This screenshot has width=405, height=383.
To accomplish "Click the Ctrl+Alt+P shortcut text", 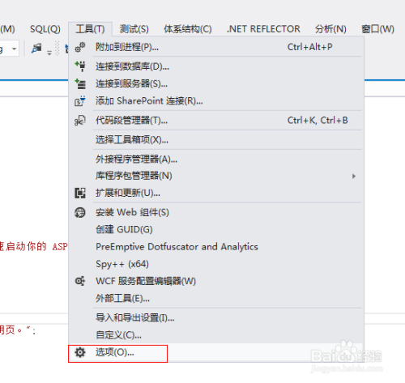I will 309,47.
